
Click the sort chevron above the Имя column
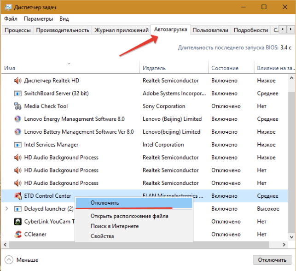coord(69,64)
